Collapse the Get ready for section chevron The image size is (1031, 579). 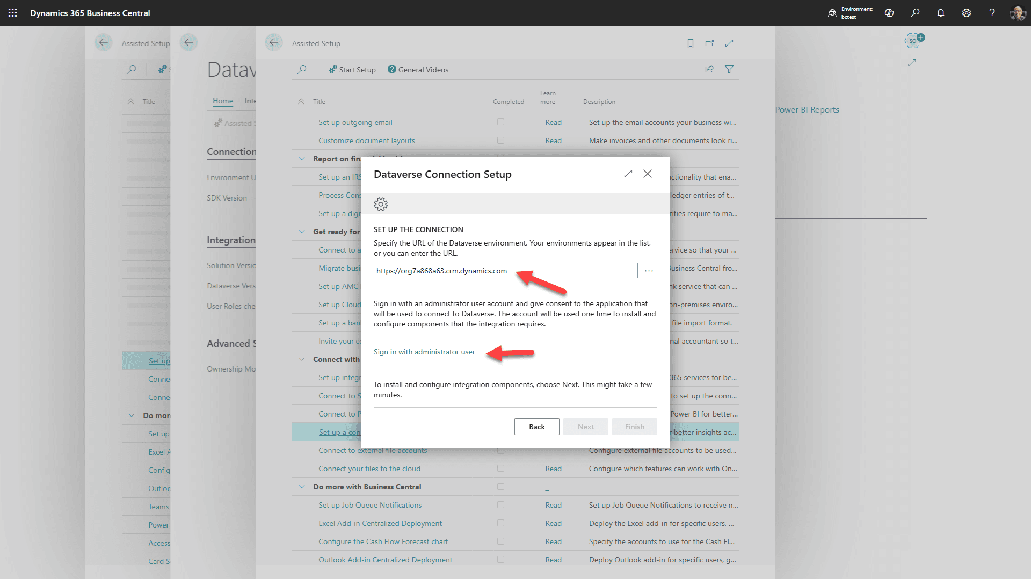tap(301, 231)
